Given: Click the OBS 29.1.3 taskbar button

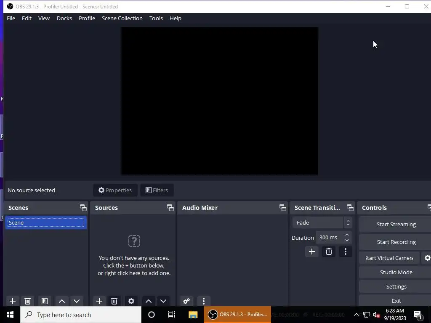Looking at the screenshot, I should [x=237, y=315].
